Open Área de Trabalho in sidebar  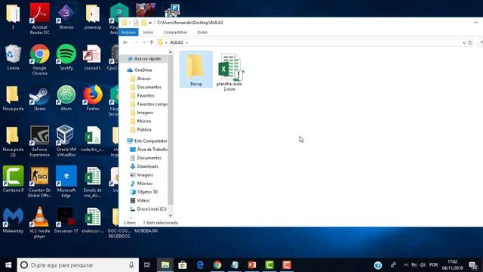click(x=149, y=150)
